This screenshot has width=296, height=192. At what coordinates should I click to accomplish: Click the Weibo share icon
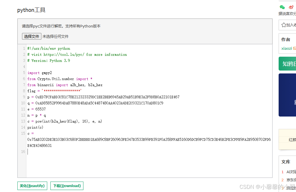(291, 7)
